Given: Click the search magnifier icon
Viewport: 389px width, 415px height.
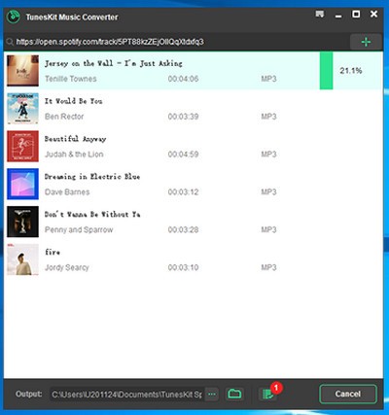Looking at the screenshot, I should 10,42.
